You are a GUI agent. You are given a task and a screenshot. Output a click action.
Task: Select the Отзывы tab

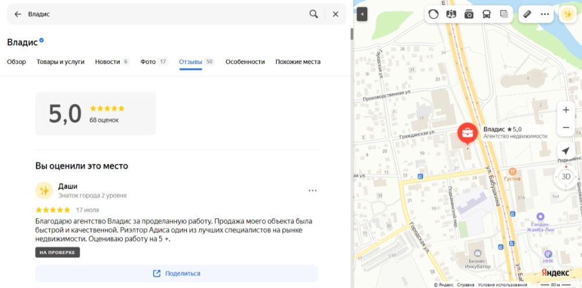click(197, 62)
